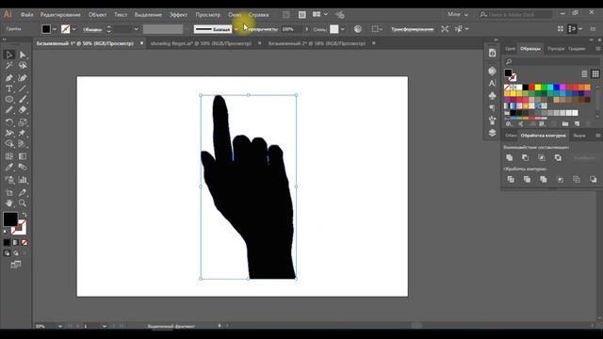Open the Файл menu

[27, 15]
